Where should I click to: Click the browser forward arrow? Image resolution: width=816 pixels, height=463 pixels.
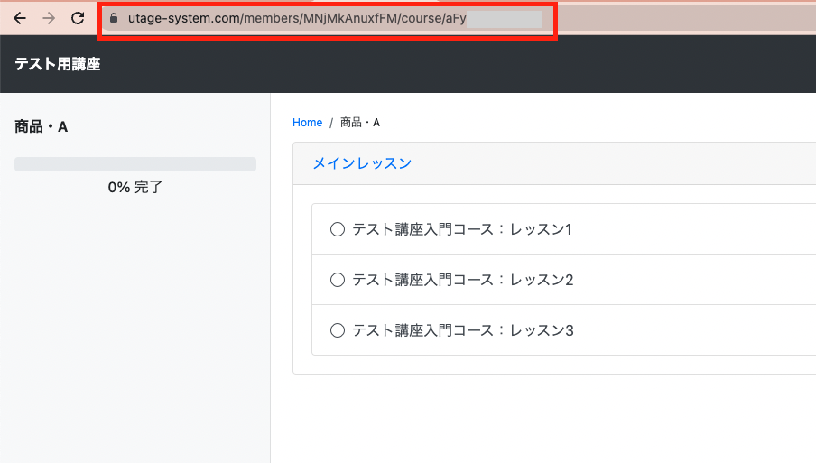pyautogui.click(x=49, y=18)
